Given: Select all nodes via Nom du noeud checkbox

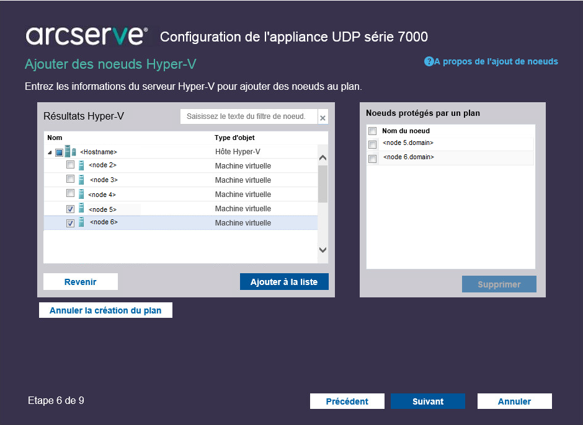Looking at the screenshot, I should (x=372, y=131).
